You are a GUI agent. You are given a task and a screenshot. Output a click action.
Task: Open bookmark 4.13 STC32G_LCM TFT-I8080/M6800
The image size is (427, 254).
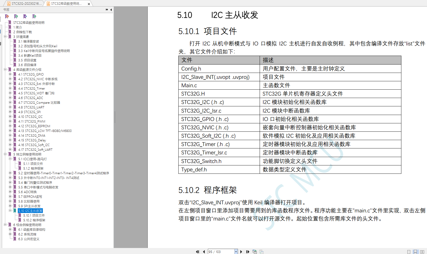click(45, 131)
